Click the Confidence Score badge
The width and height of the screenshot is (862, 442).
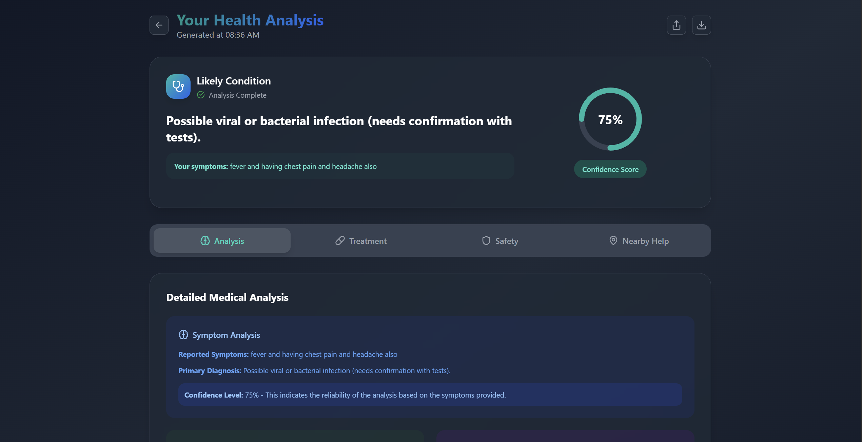tap(610, 169)
